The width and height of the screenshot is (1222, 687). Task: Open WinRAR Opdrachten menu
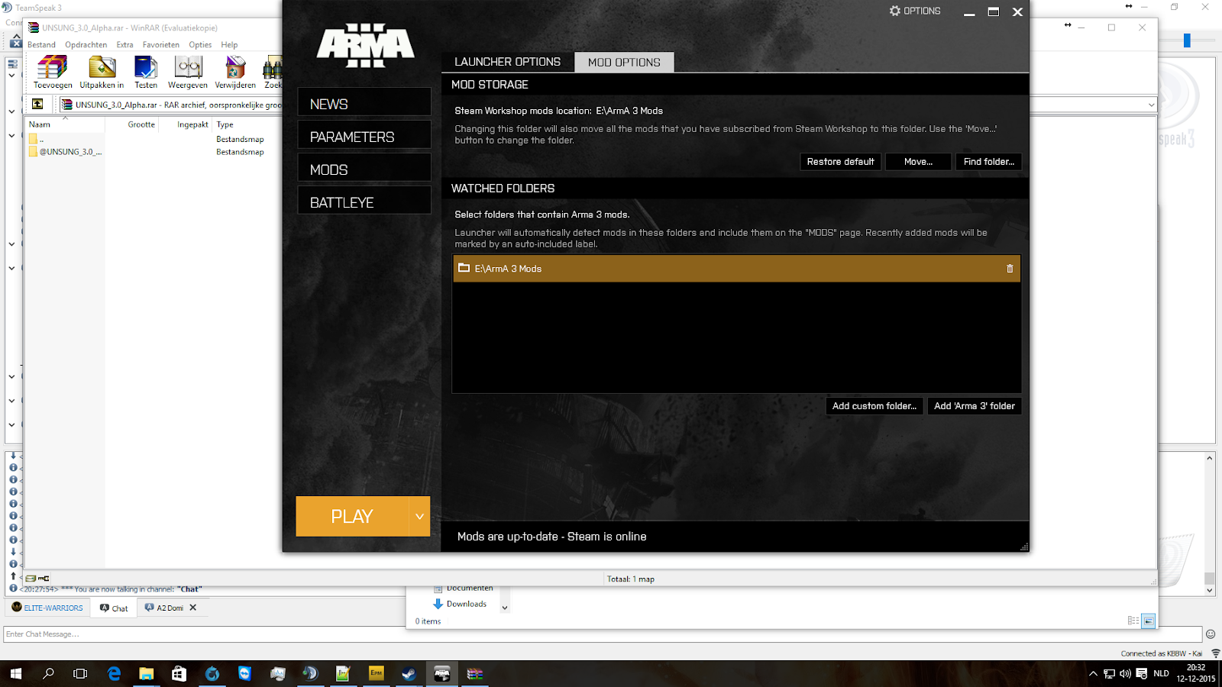pyautogui.click(x=86, y=44)
